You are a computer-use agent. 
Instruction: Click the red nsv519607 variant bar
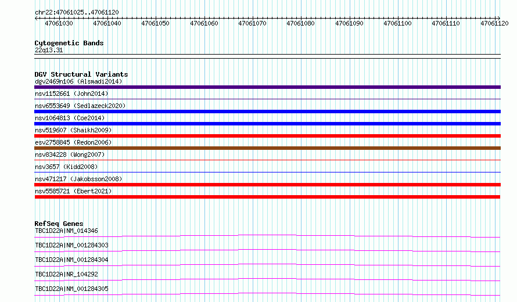267,136
